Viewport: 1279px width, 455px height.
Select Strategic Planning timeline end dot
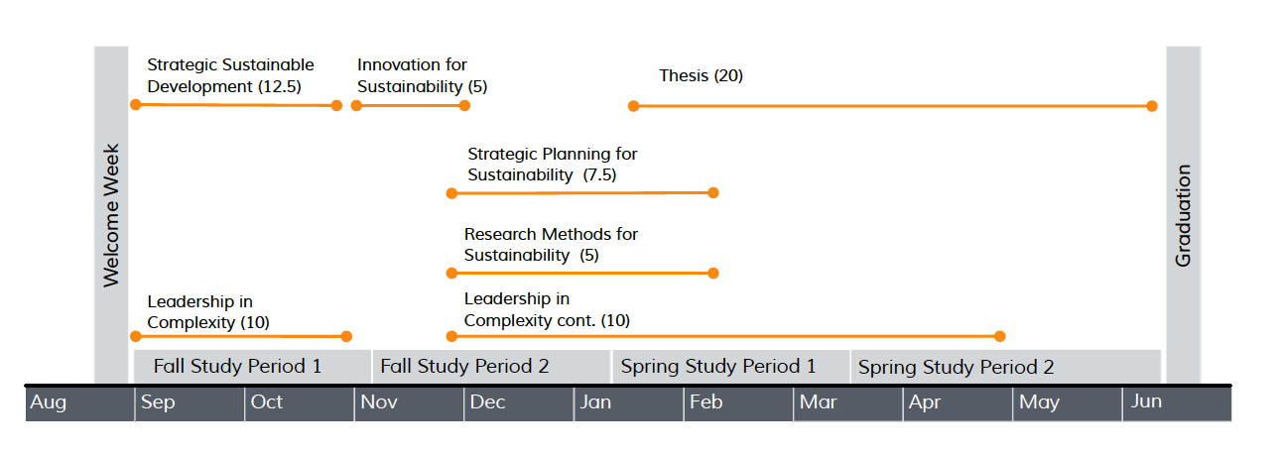(712, 192)
